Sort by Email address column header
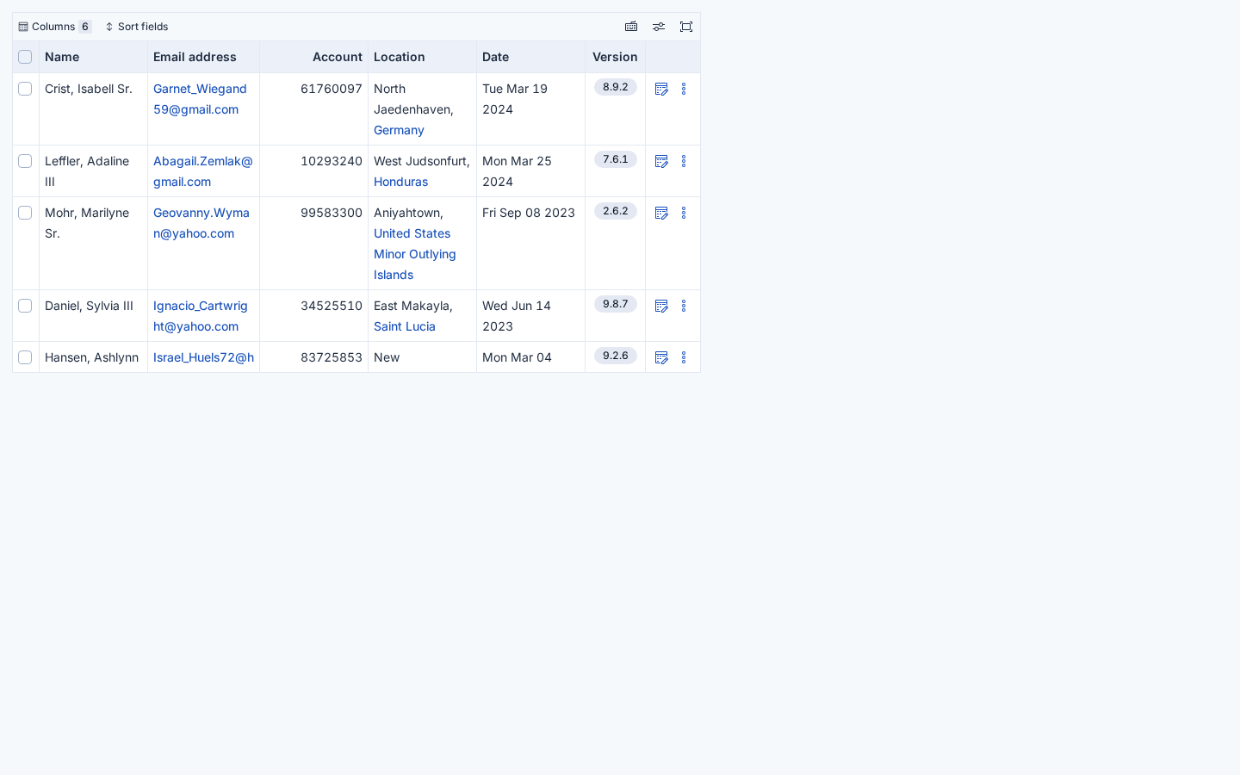This screenshot has height=775, width=1240. [203, 57]
